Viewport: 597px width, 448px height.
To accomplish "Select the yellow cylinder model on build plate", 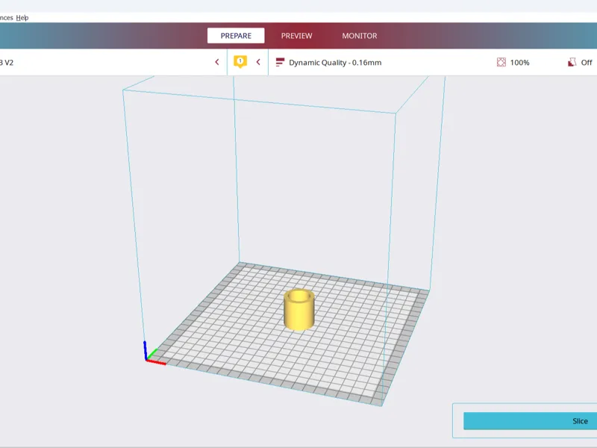I will point(299,309).
